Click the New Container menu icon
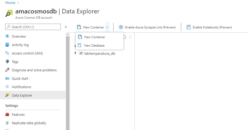Image resolution: width=248 pixels, height=130 pixels. coord(80,37)
